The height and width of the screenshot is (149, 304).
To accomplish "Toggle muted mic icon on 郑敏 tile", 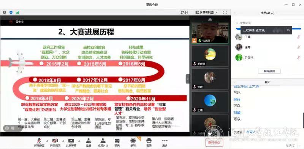I will (195, 87).
